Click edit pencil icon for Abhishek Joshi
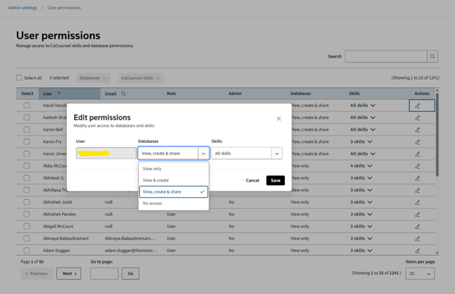This screenshot has height=294, width=455. point(418,202)
